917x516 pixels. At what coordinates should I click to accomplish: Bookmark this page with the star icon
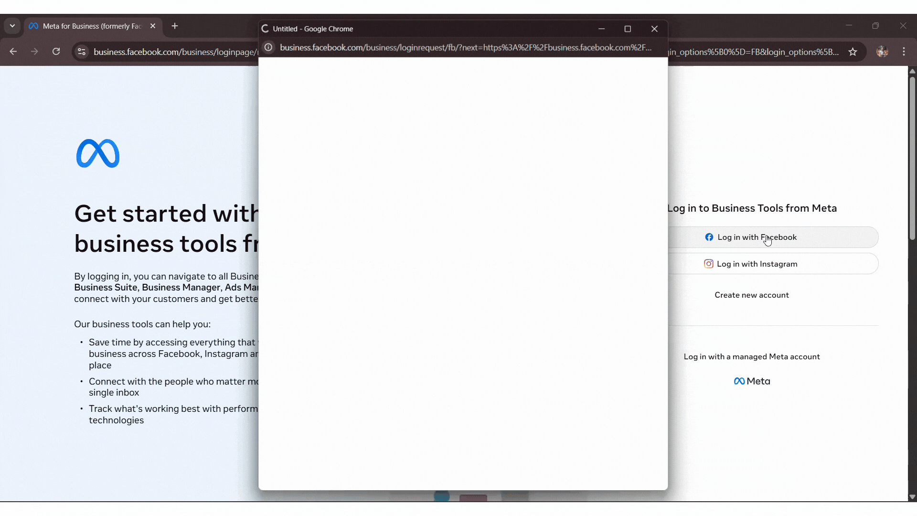[x=853, y=52]
